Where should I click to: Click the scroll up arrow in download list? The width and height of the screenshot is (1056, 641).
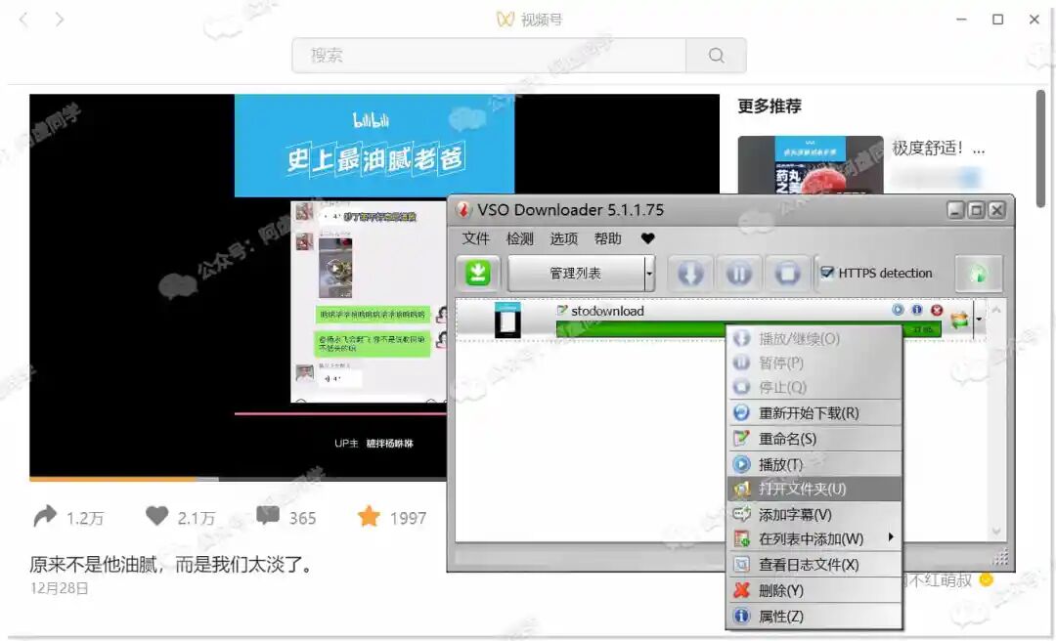996,310
